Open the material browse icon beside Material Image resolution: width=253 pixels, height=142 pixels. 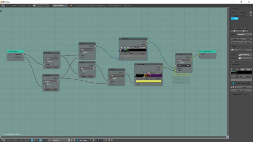click(50, 140)
